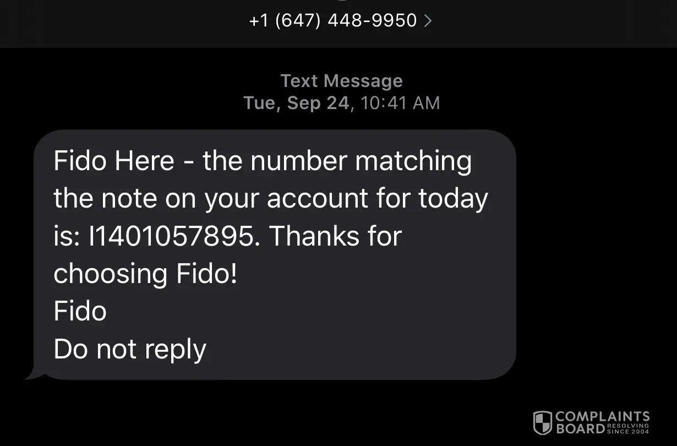Click the "COMPLAINTS" watermark word

point(603,416)
